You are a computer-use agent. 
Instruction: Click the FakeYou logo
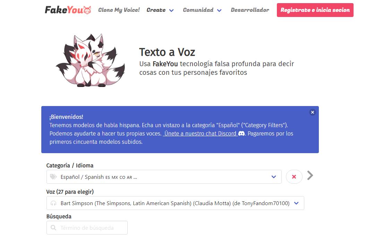tap(68, 10)
